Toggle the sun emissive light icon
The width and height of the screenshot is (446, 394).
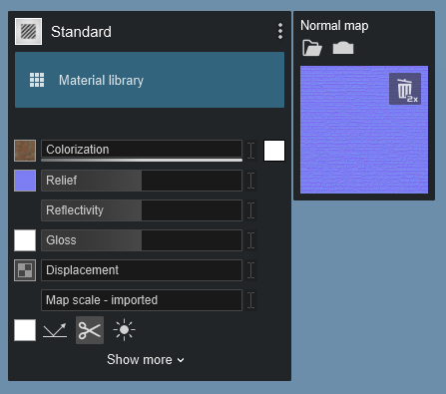click(x=124, y=330)
